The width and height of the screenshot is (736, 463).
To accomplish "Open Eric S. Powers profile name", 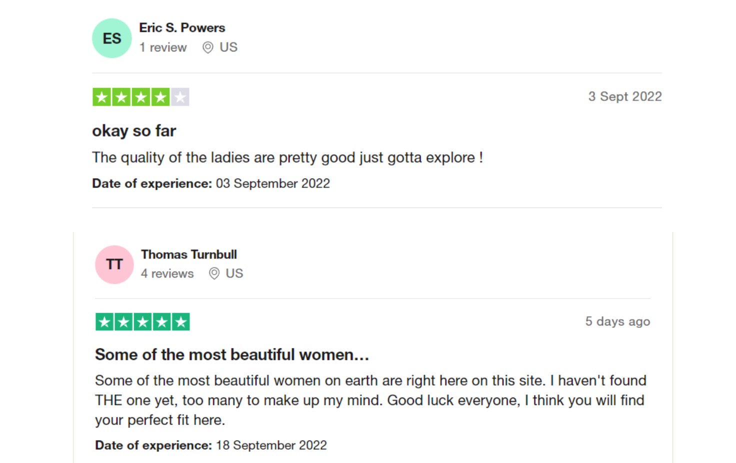I will 182,27.
